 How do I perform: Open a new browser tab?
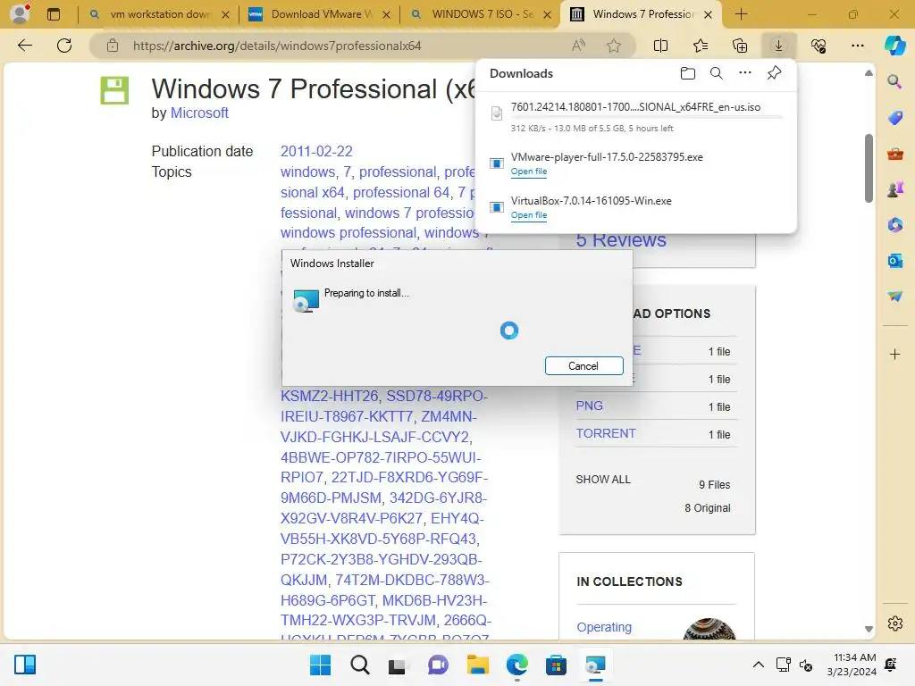741,14
